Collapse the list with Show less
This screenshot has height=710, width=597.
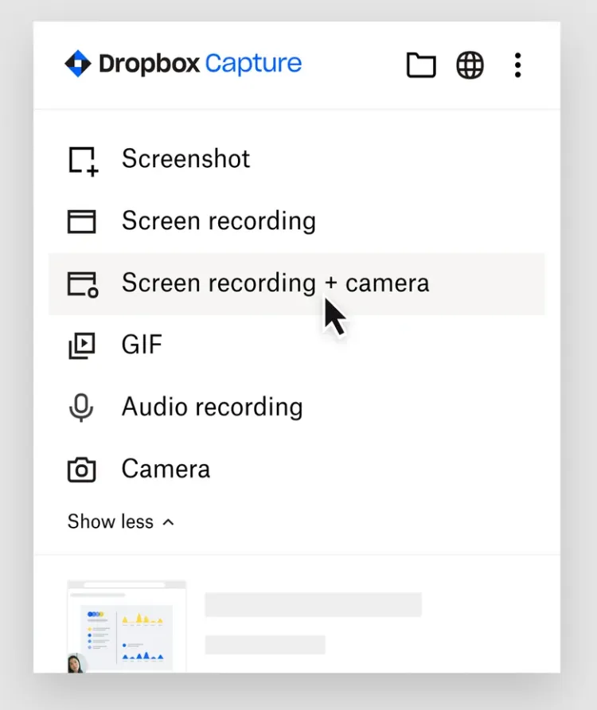pyautogui.click(x=121, y=521)
